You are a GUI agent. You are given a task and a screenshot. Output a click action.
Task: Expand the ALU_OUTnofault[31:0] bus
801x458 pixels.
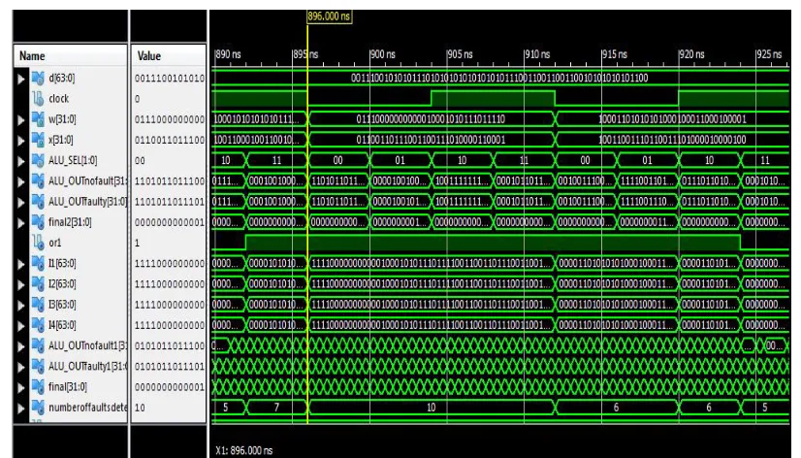(21, 182)
